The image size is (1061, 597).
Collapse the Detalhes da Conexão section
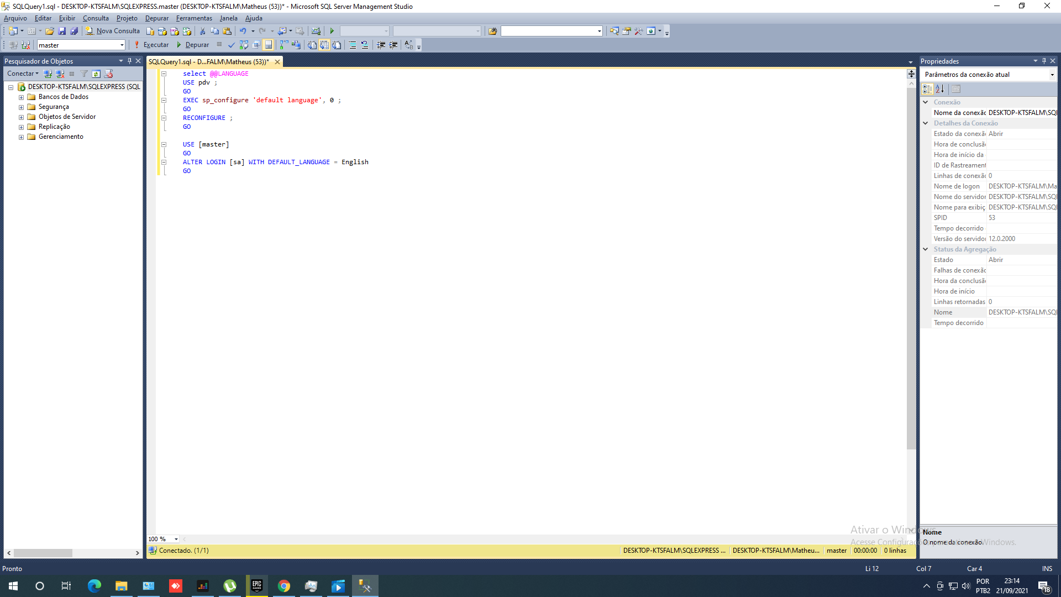click(x=926, y=123)
